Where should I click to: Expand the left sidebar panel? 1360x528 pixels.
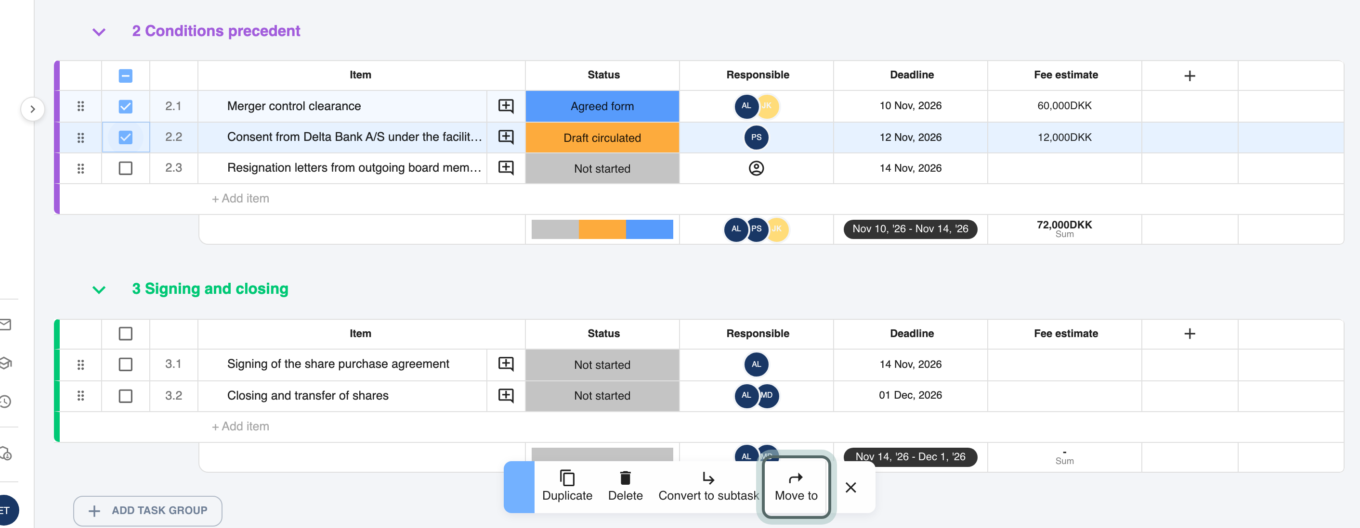[33, 109]
